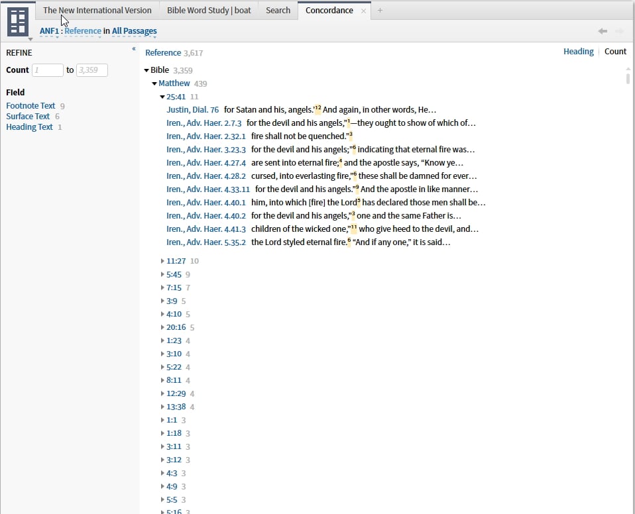The image size is (635, 514).
Task: Open Iren., Adv. Haer. 4.40.1 citation
Action: pyautogui.click(x=206, y=203)
